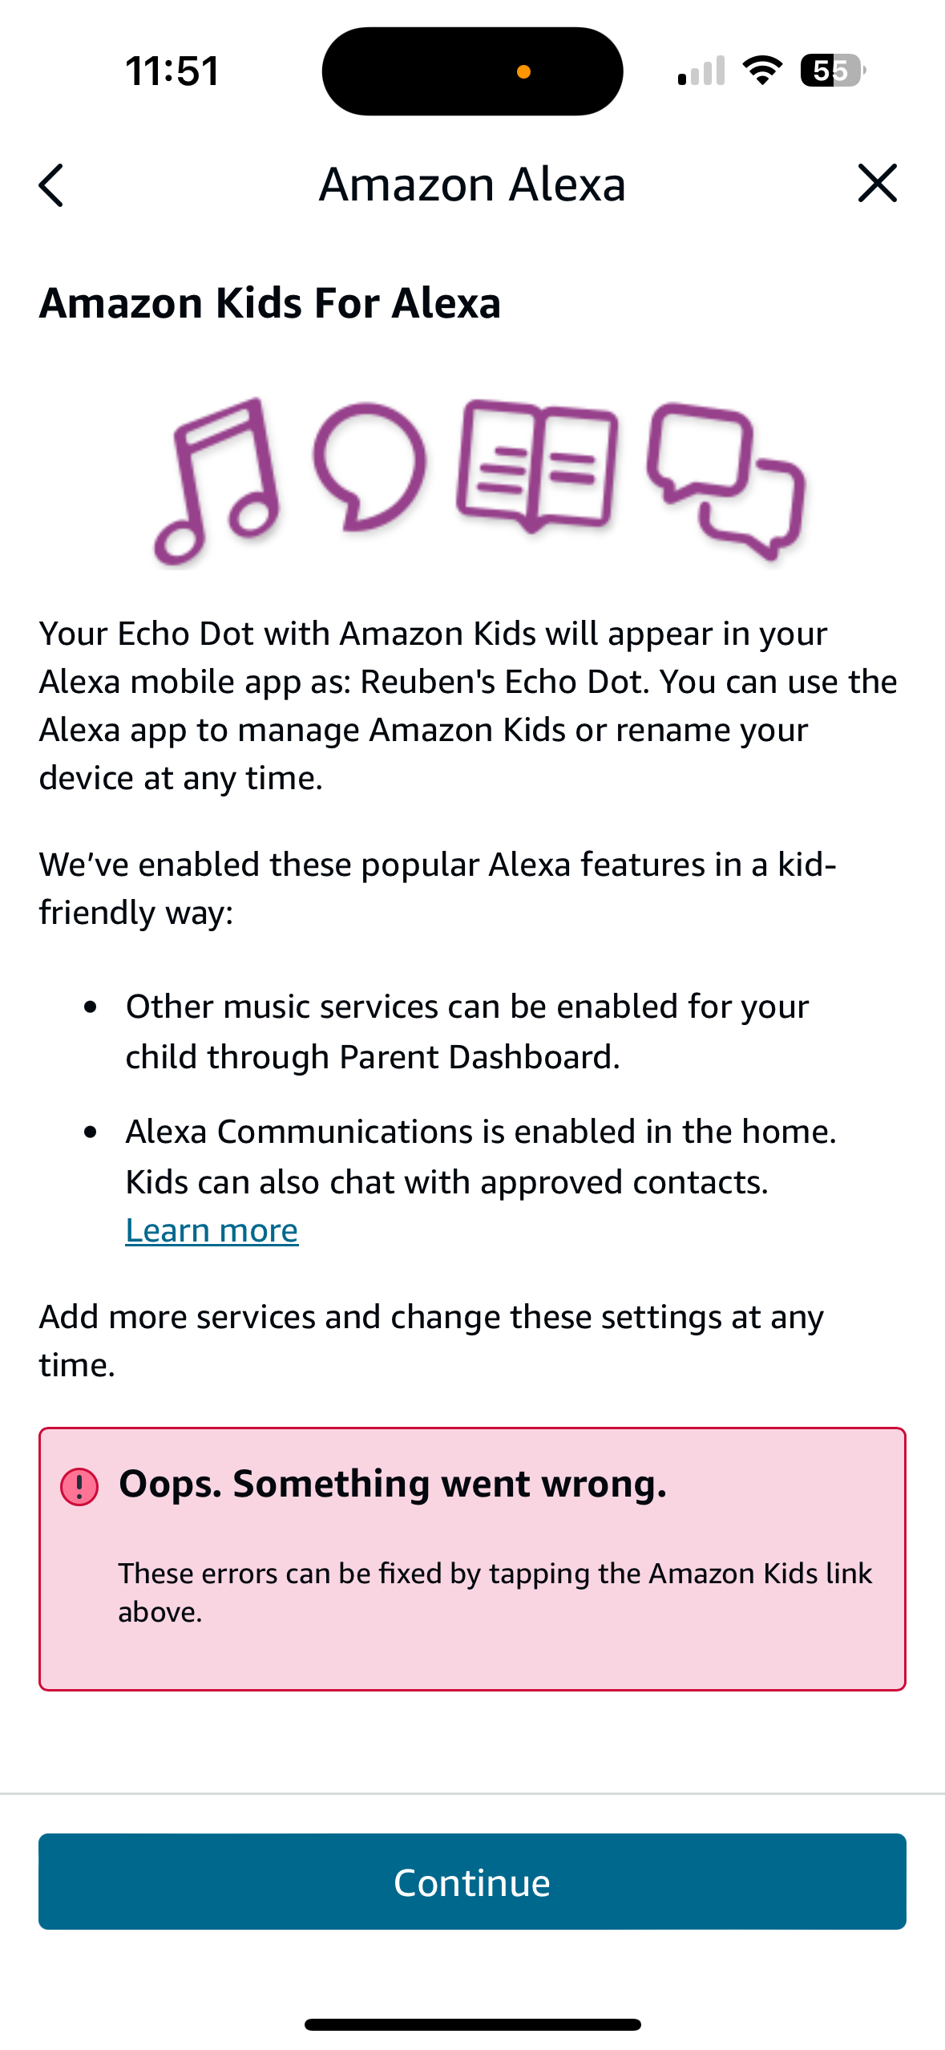Tap the battery level indicator

832,71
